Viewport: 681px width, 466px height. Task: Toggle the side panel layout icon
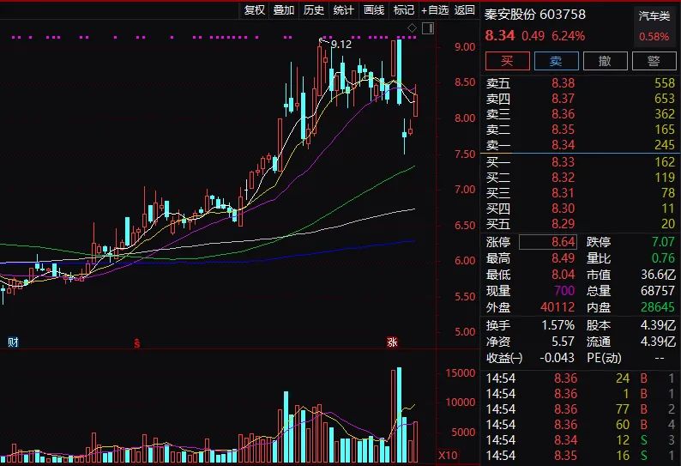pos(428,28)
